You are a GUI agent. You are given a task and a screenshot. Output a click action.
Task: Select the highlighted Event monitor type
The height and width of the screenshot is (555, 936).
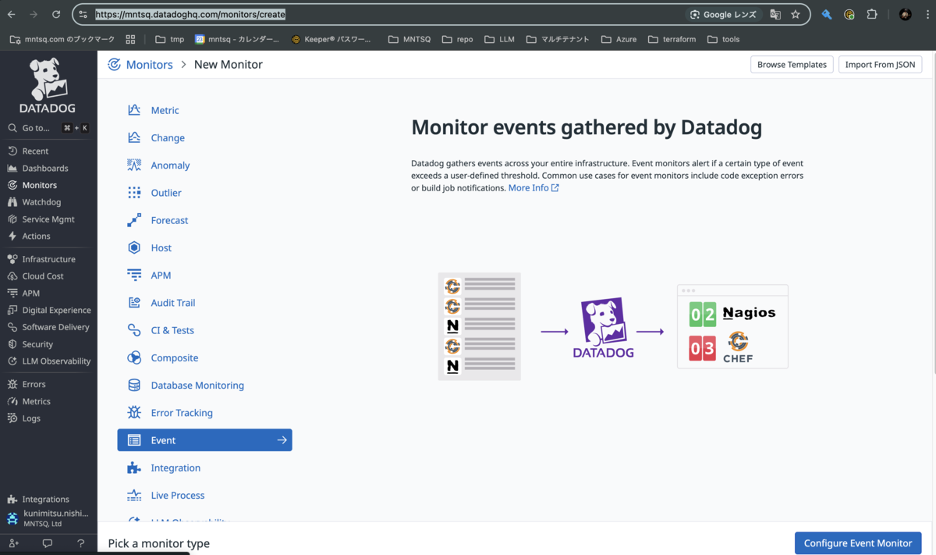click(204, 440)
